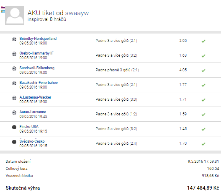
Task: Click the hockey puck icon beside Švédsko-Česko
Action: pyautogui.click(x=14, y=142)
